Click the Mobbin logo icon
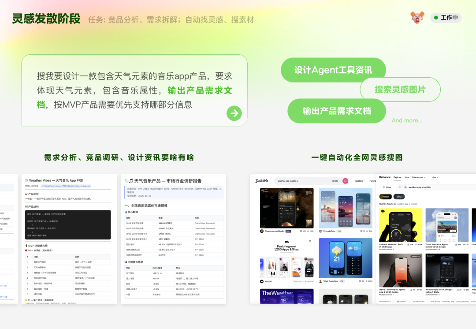Screen dimensions: 476x329 261,281
